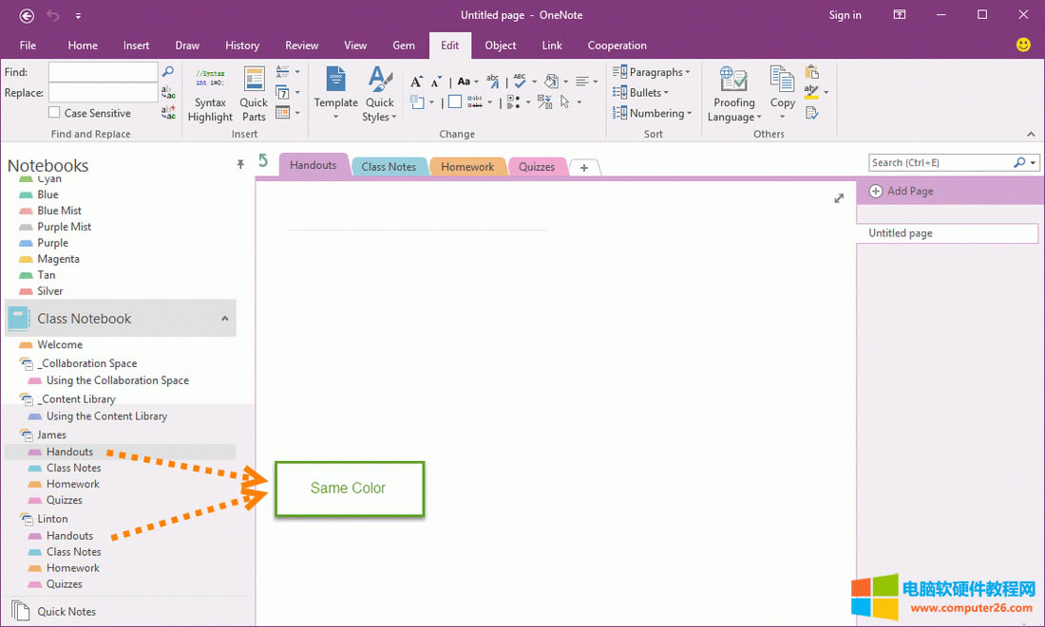This screenshot has width=1045, height=627.
Task: Enable the Case Sensitive checkbox
Action: pos(54,113)
